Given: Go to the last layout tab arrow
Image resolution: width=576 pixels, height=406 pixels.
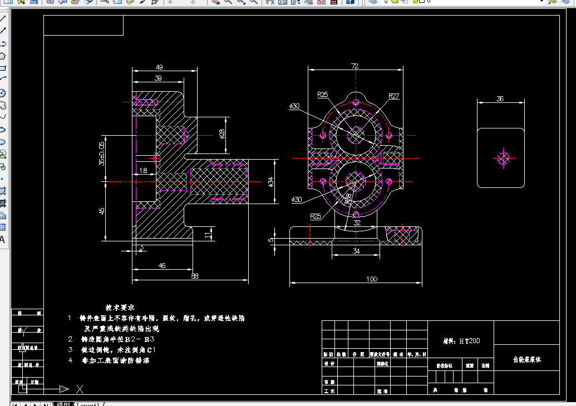Looking at the screenshot, I should tap(46, 404).
